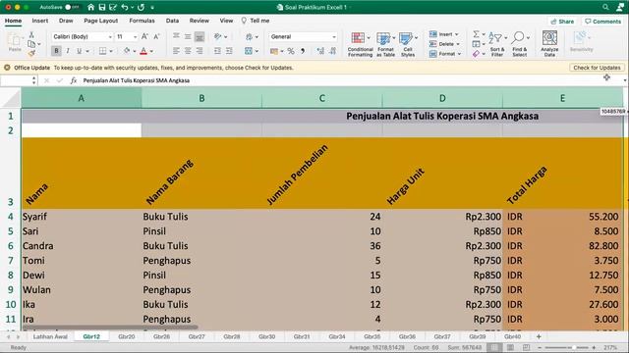Click the Home icon in the title bar
The height and width of the screenshot is (353, 629).
(91, 7)
